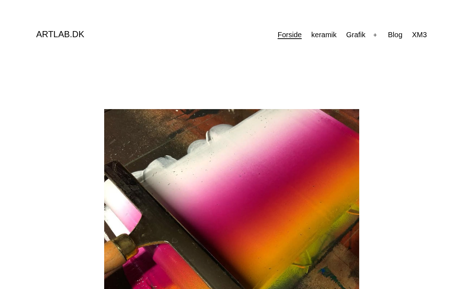Choose the underlined Forside link

(x=289, y=35)
